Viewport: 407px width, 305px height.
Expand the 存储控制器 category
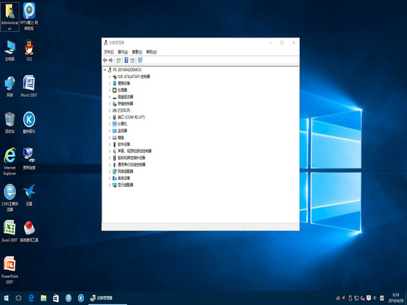click(x=109, y=104)
